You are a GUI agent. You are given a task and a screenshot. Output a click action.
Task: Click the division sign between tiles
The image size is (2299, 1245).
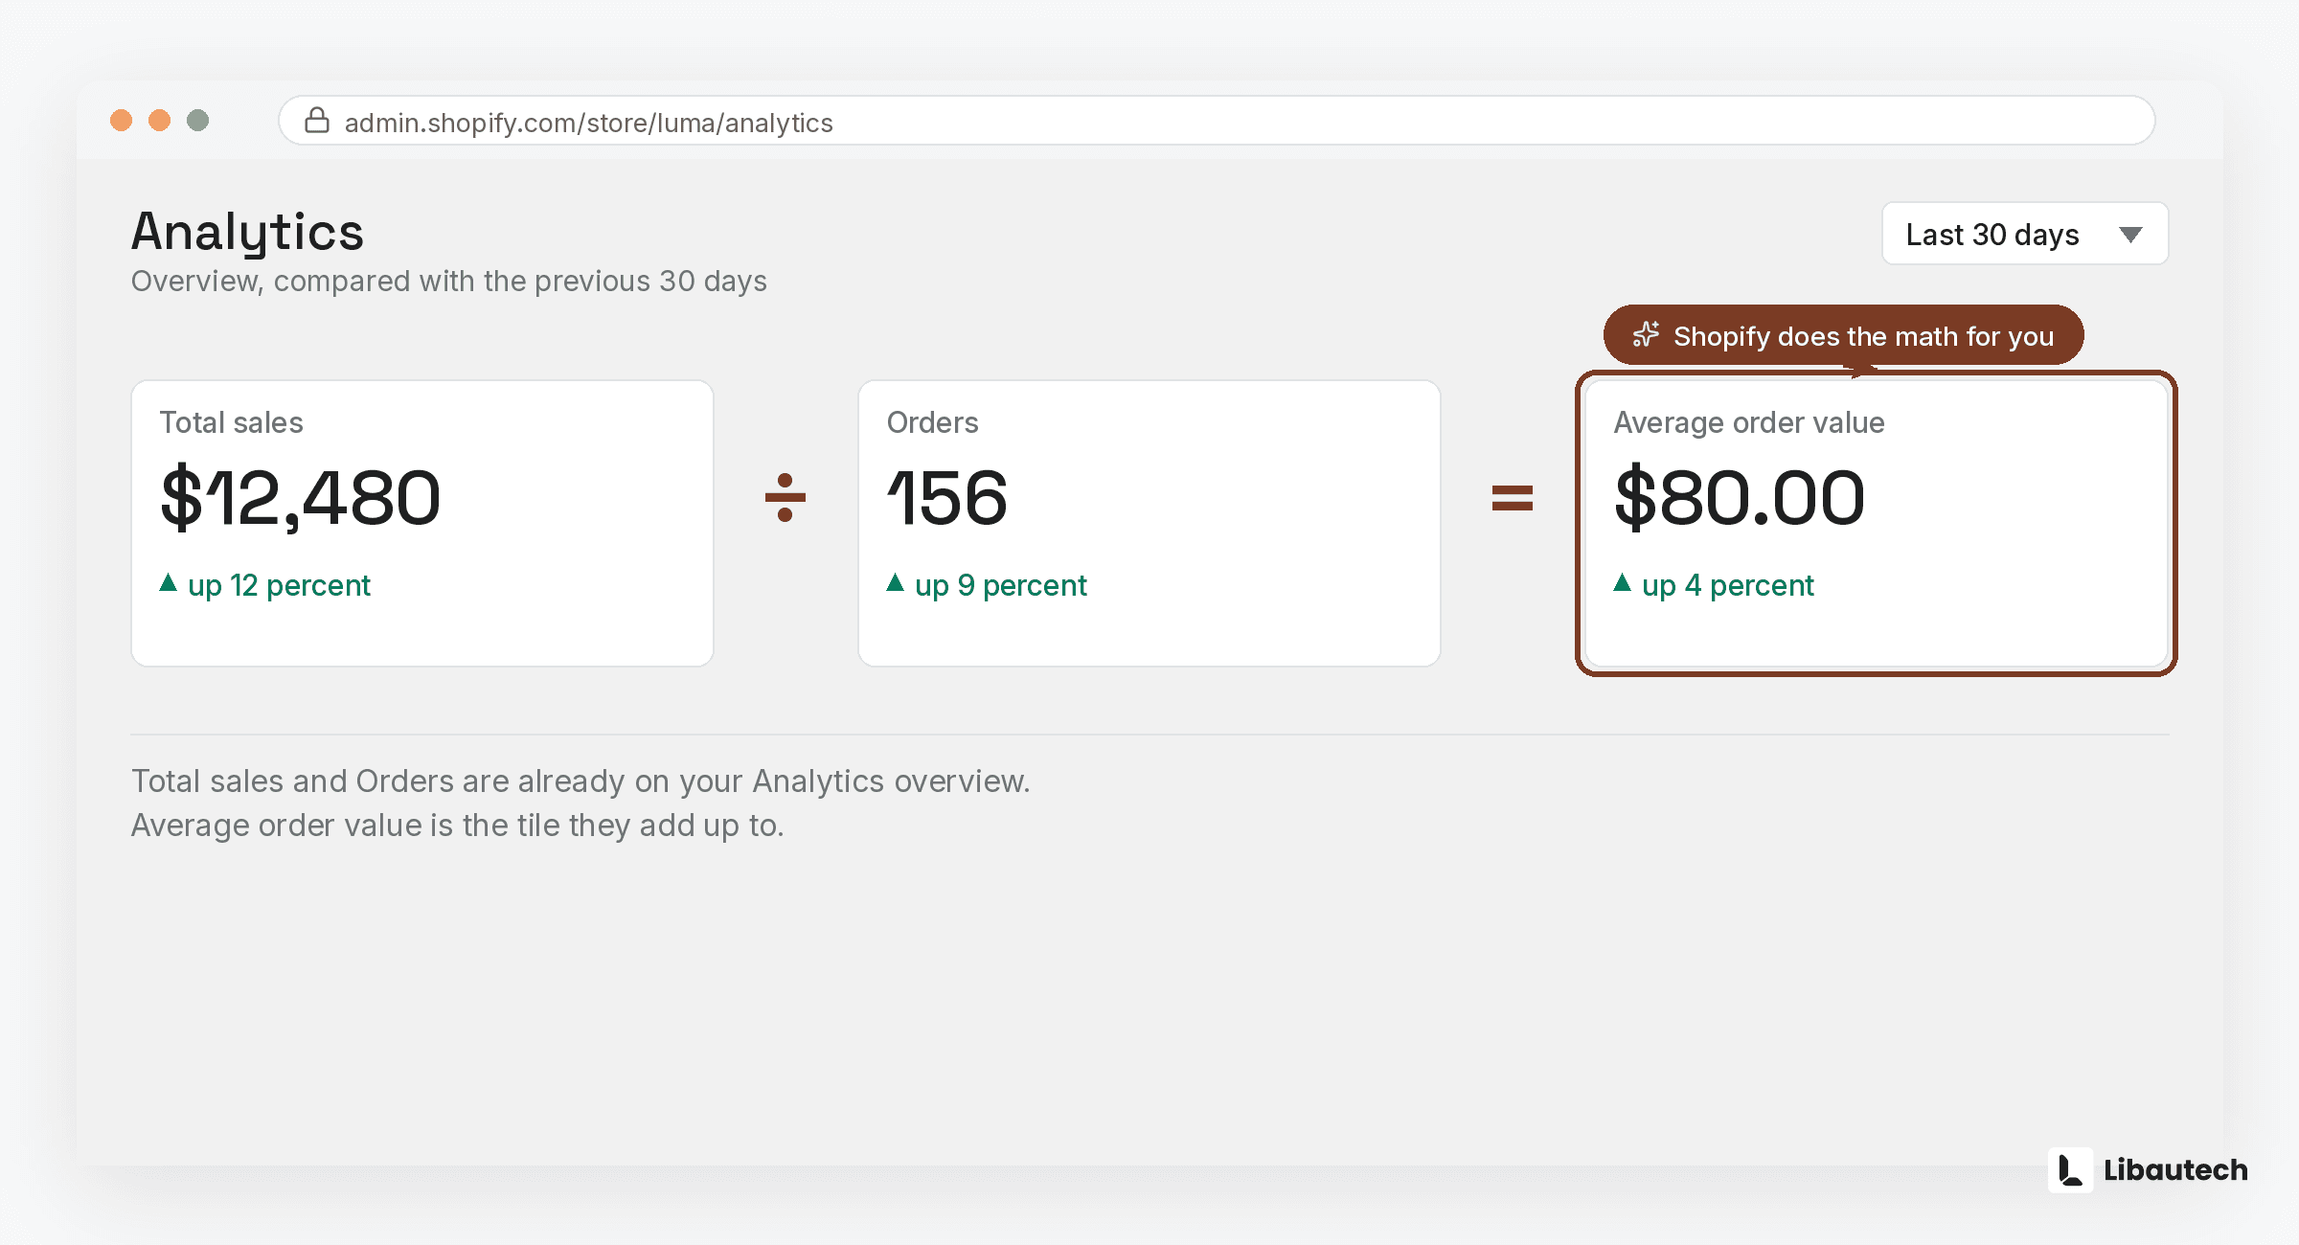[x=785, y=497]
